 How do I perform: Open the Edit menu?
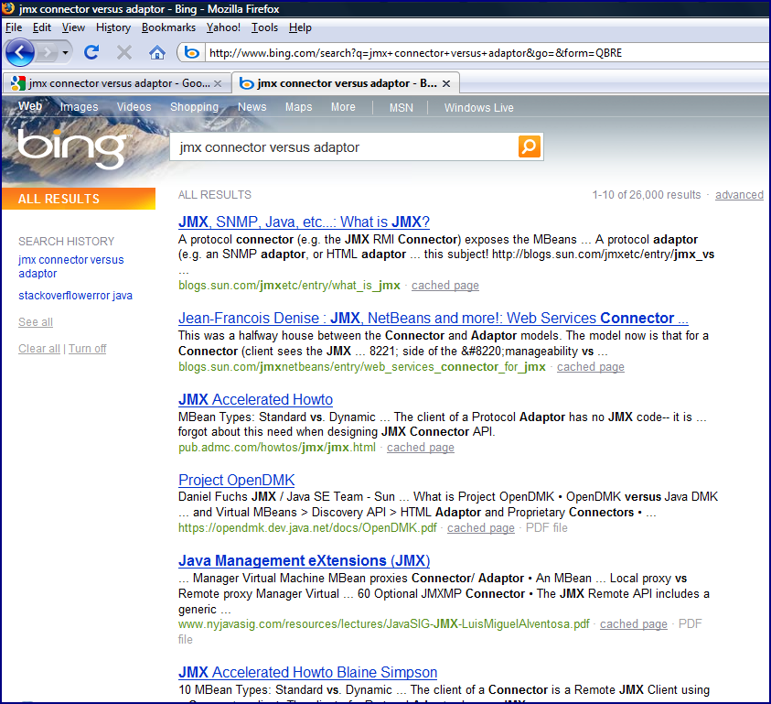point(42,27)
